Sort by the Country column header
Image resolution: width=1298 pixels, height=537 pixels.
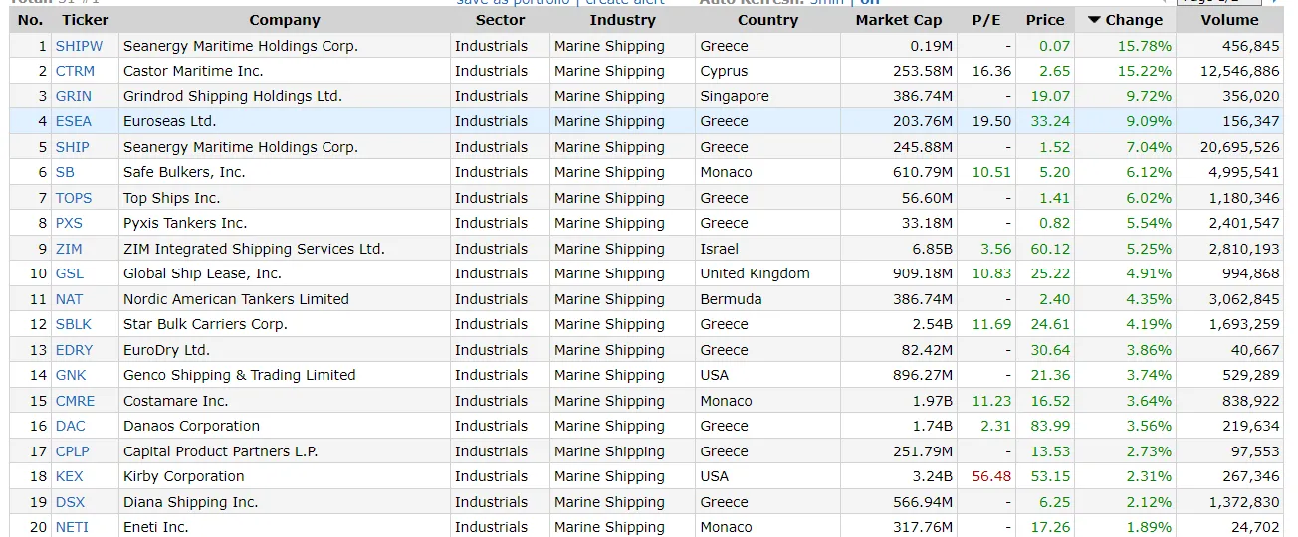point(768,20)
